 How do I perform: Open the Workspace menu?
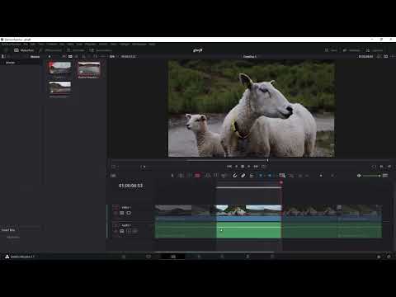coord(139,45)
